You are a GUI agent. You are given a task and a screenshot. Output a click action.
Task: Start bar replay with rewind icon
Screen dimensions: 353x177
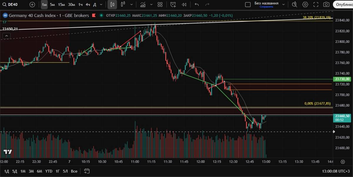pyautogui.click(x=184, y=4)
